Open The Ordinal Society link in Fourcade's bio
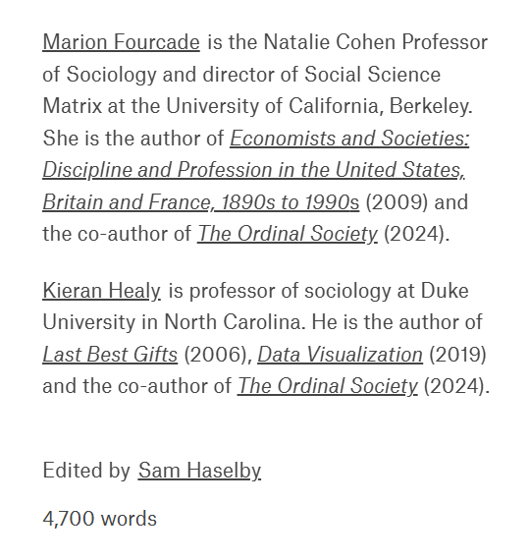The image size is (529, 560). click(x=288, y=234)
